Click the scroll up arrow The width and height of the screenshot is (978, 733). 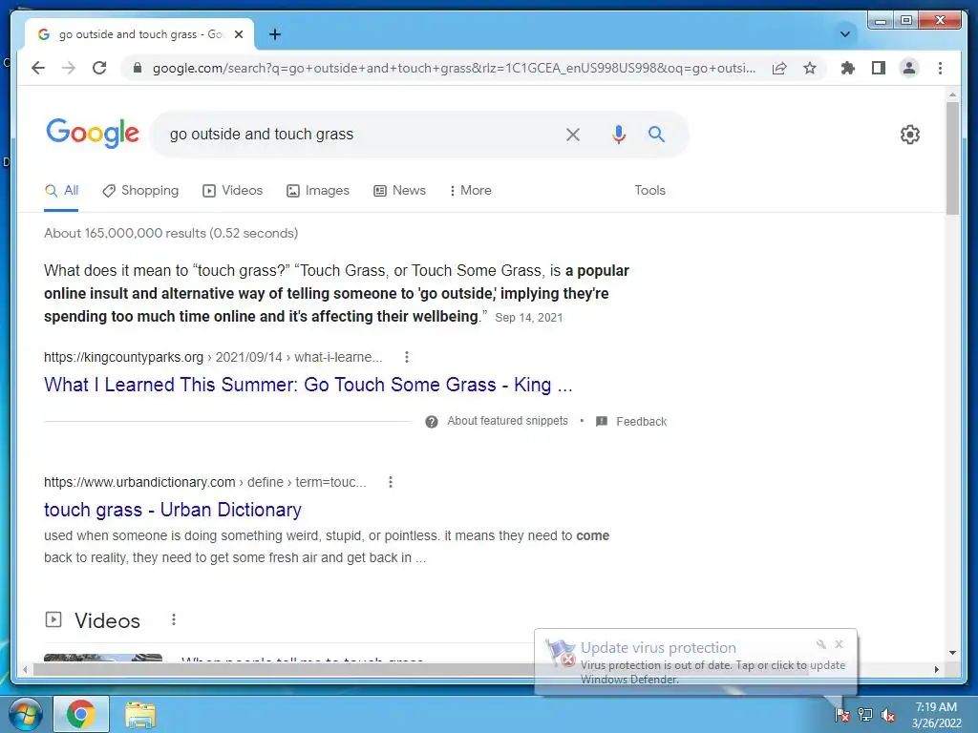pos(952,94)
